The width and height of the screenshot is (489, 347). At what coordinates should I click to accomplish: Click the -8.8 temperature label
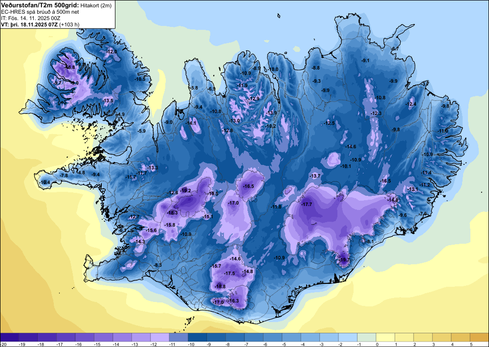click(x=315, y=68)
